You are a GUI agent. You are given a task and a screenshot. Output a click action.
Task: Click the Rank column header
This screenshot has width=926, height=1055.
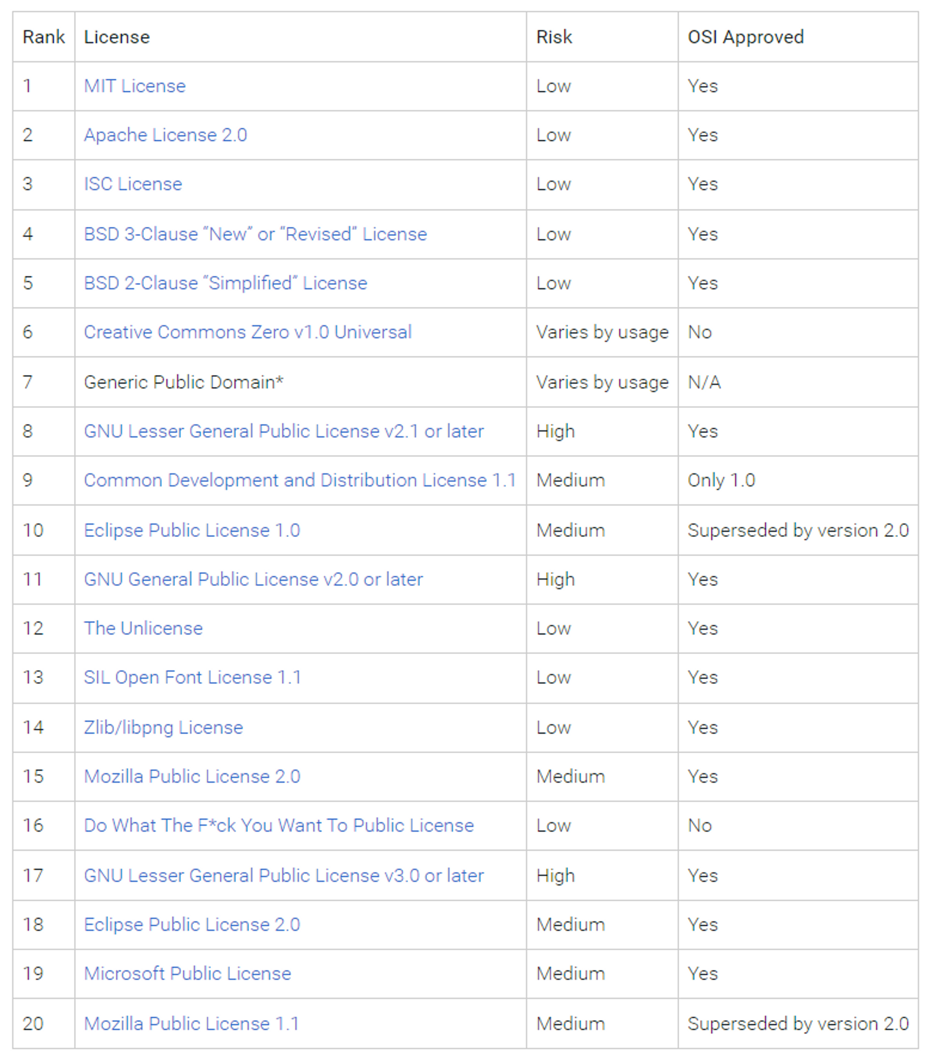44,37
